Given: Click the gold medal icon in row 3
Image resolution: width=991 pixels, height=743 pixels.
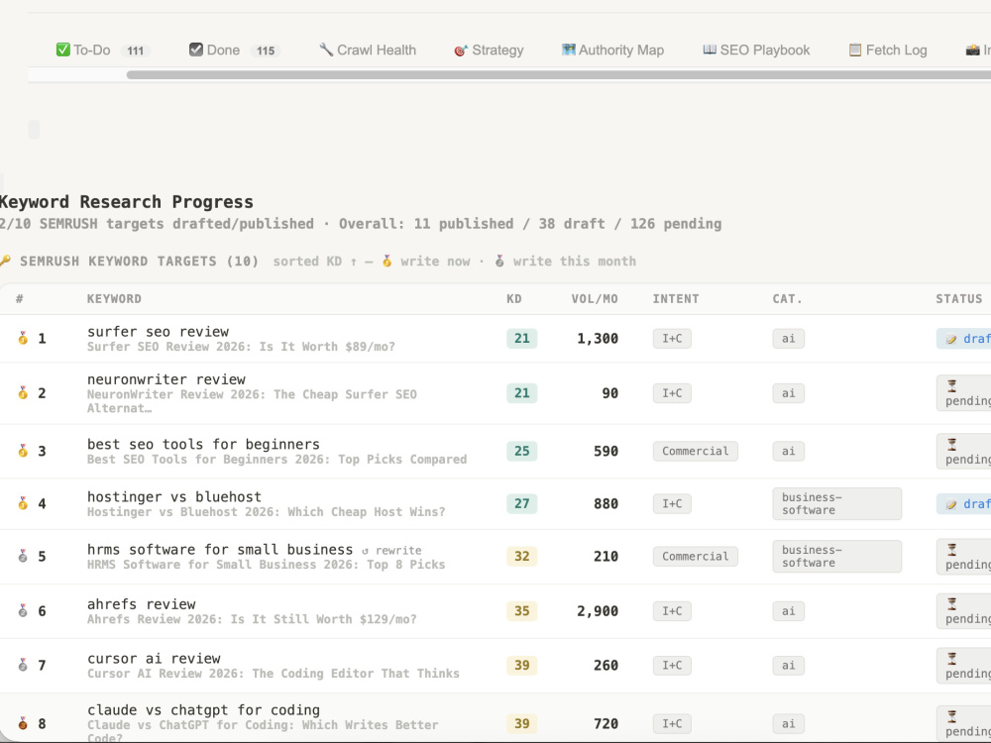Looking at the screenshot, I should pyautogui.click(x=23, y=451).
